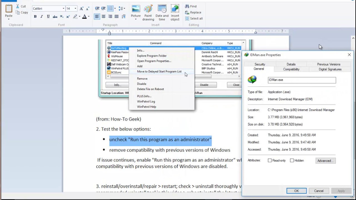
Task: Open the highlight color dropdown arrow
Action: 79,17
